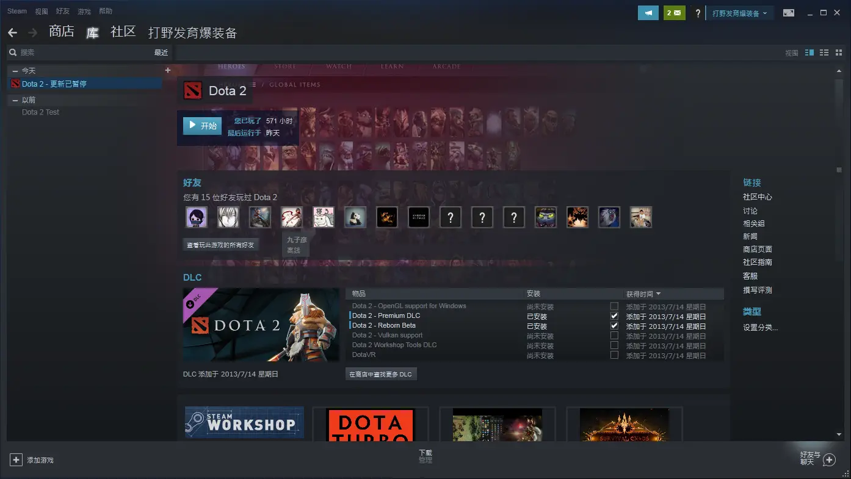This screenshot has height=479, width=851.
Task: Open the 好友 menu
Action: point(63,11)
